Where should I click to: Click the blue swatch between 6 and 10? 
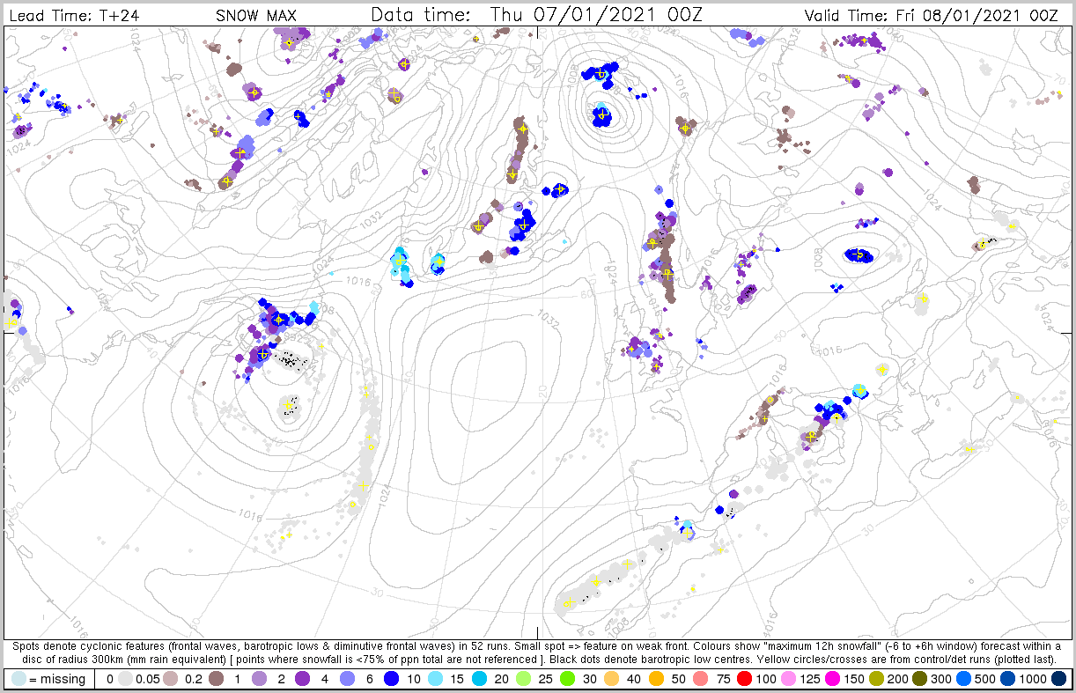pos(391,678)
